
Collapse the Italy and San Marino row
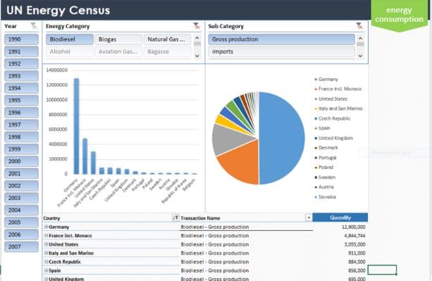[46, 253]
